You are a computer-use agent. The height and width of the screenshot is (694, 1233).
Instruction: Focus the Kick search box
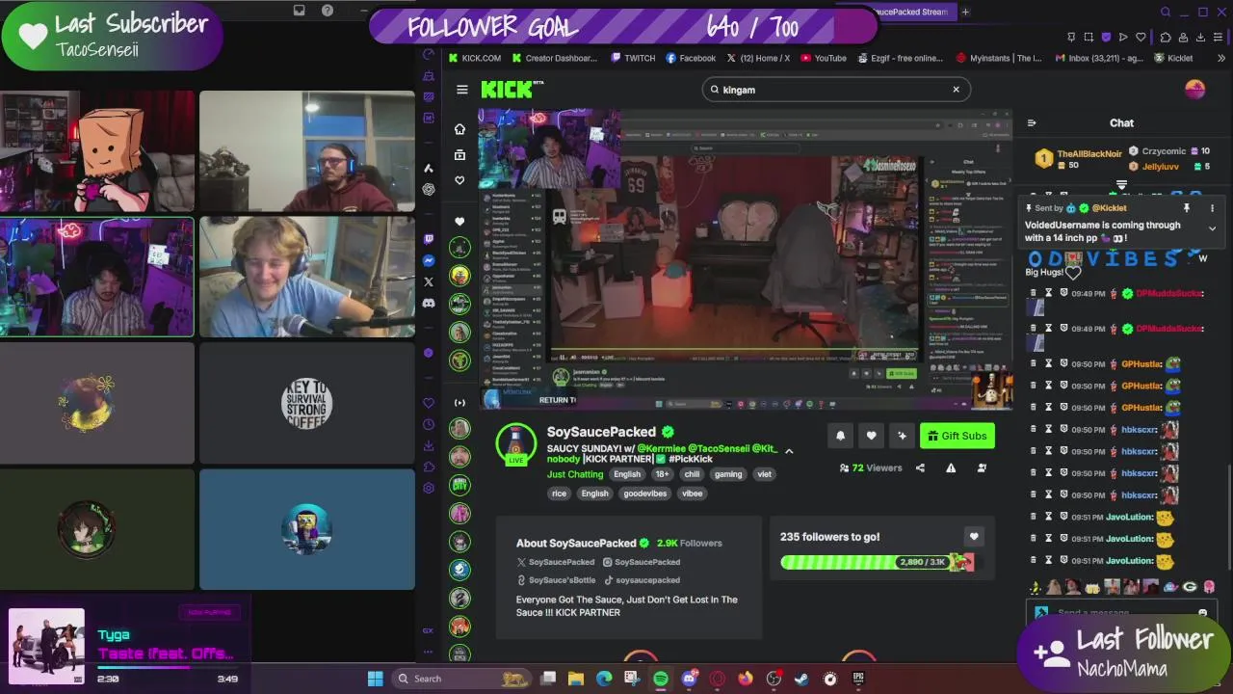pyautogui.click(x=835, y=90)
